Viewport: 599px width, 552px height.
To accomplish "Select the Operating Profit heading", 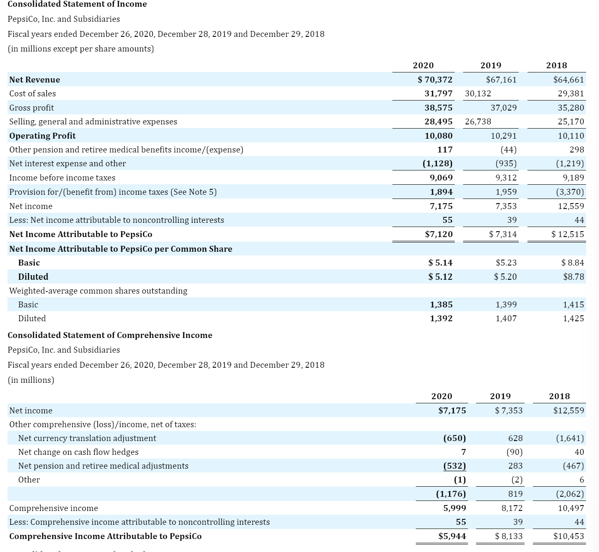I will (42, 136).
